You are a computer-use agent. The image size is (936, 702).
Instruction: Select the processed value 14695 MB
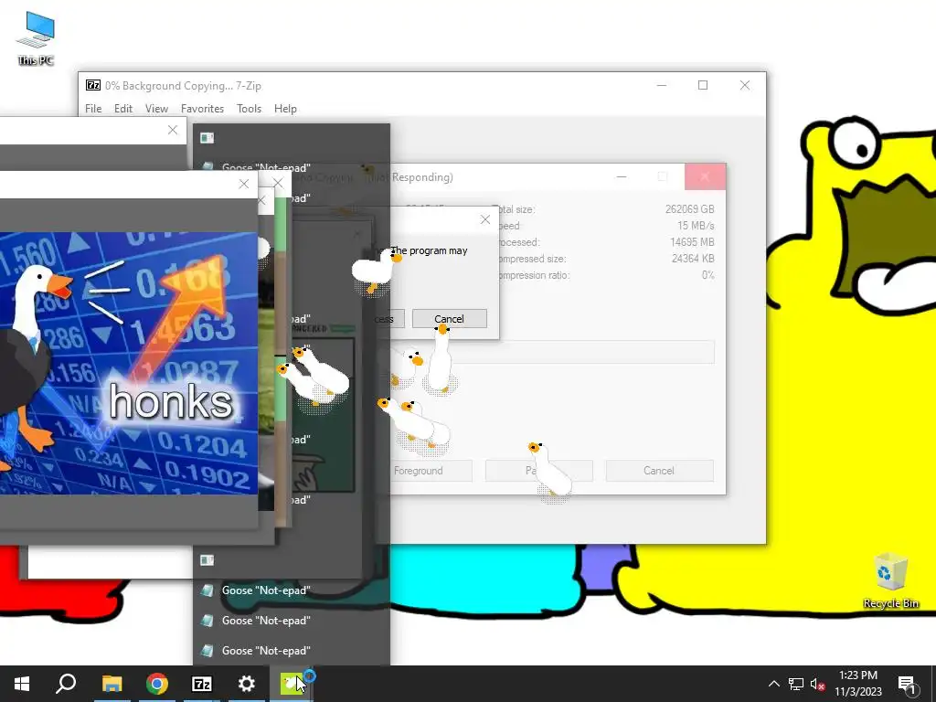692,241
